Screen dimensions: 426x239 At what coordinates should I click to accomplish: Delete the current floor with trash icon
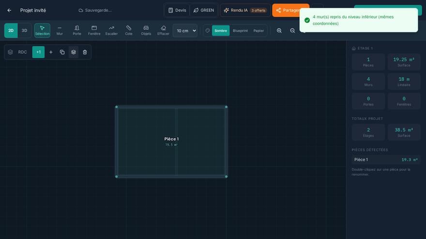coord(85,52)
